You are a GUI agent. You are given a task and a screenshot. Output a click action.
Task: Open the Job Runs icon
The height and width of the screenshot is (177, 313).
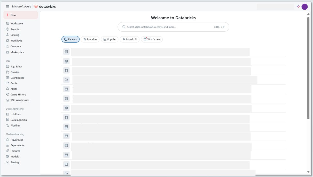click(7, 114)
